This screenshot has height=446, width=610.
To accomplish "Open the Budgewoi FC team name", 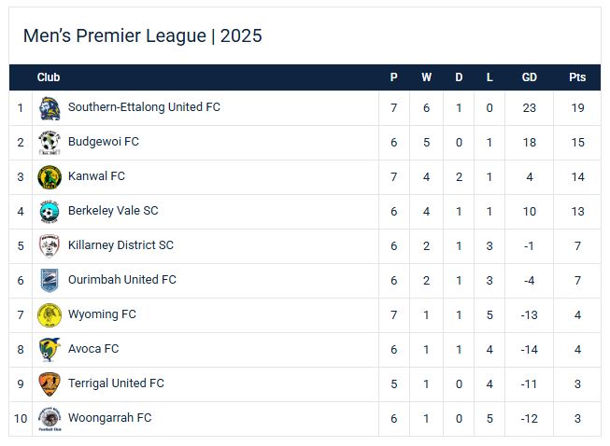I will click(104, 142).
